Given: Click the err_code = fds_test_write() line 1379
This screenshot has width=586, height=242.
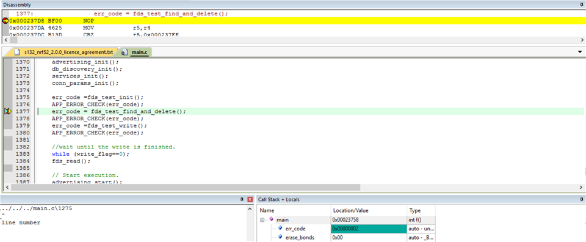Looking at the screenshot, I should pos(99,125).
